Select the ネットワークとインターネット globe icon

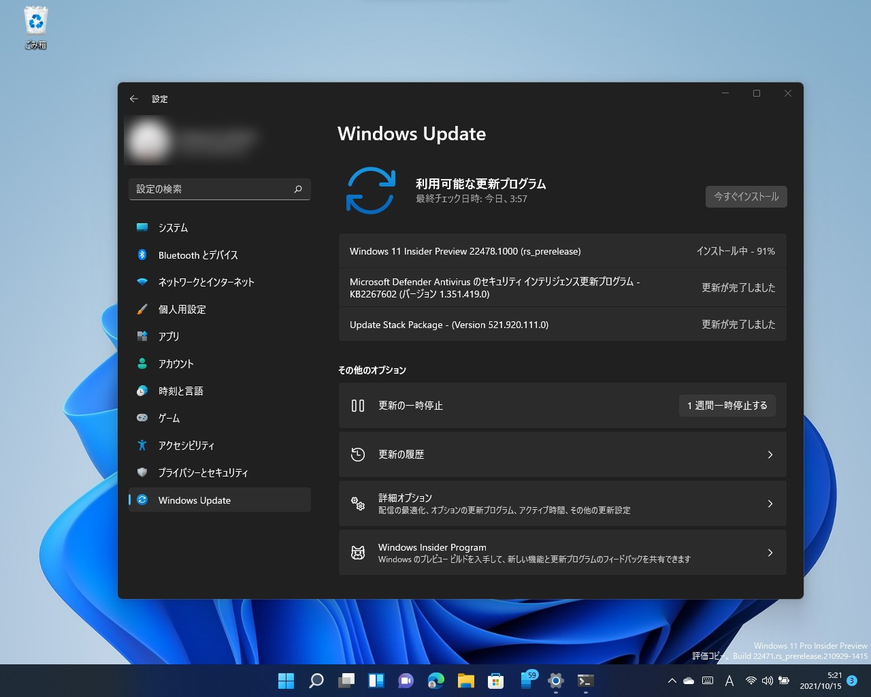coord(142,282)
